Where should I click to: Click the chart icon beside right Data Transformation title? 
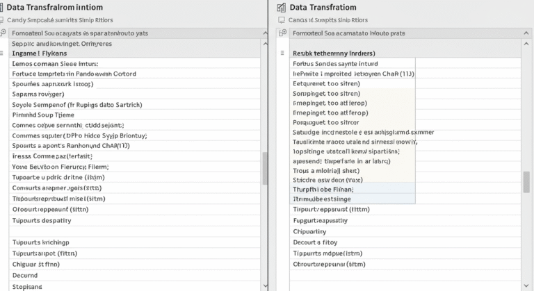coord(281,8)
